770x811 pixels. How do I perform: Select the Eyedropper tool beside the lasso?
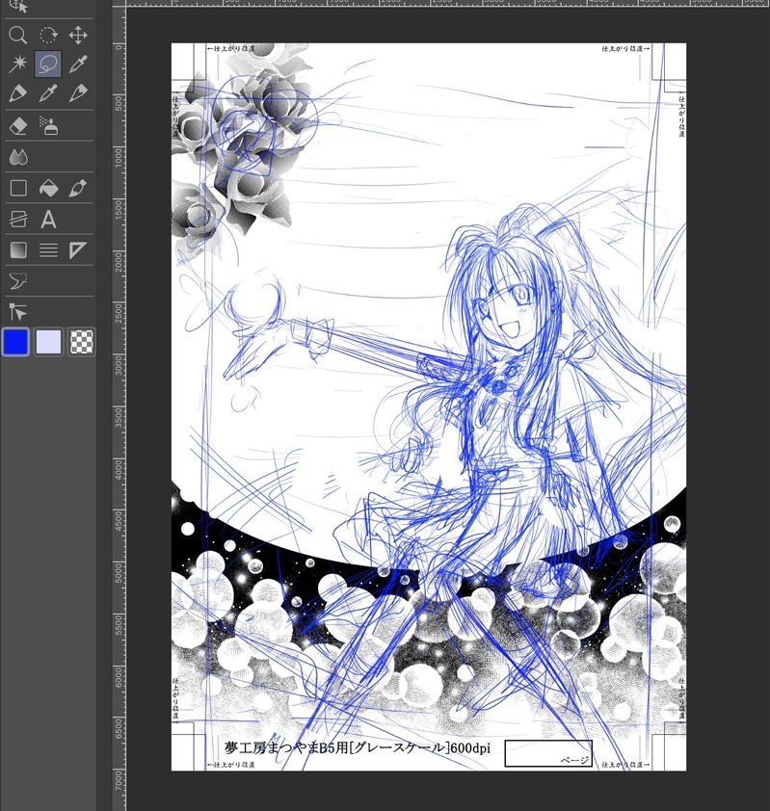[78, 64]
